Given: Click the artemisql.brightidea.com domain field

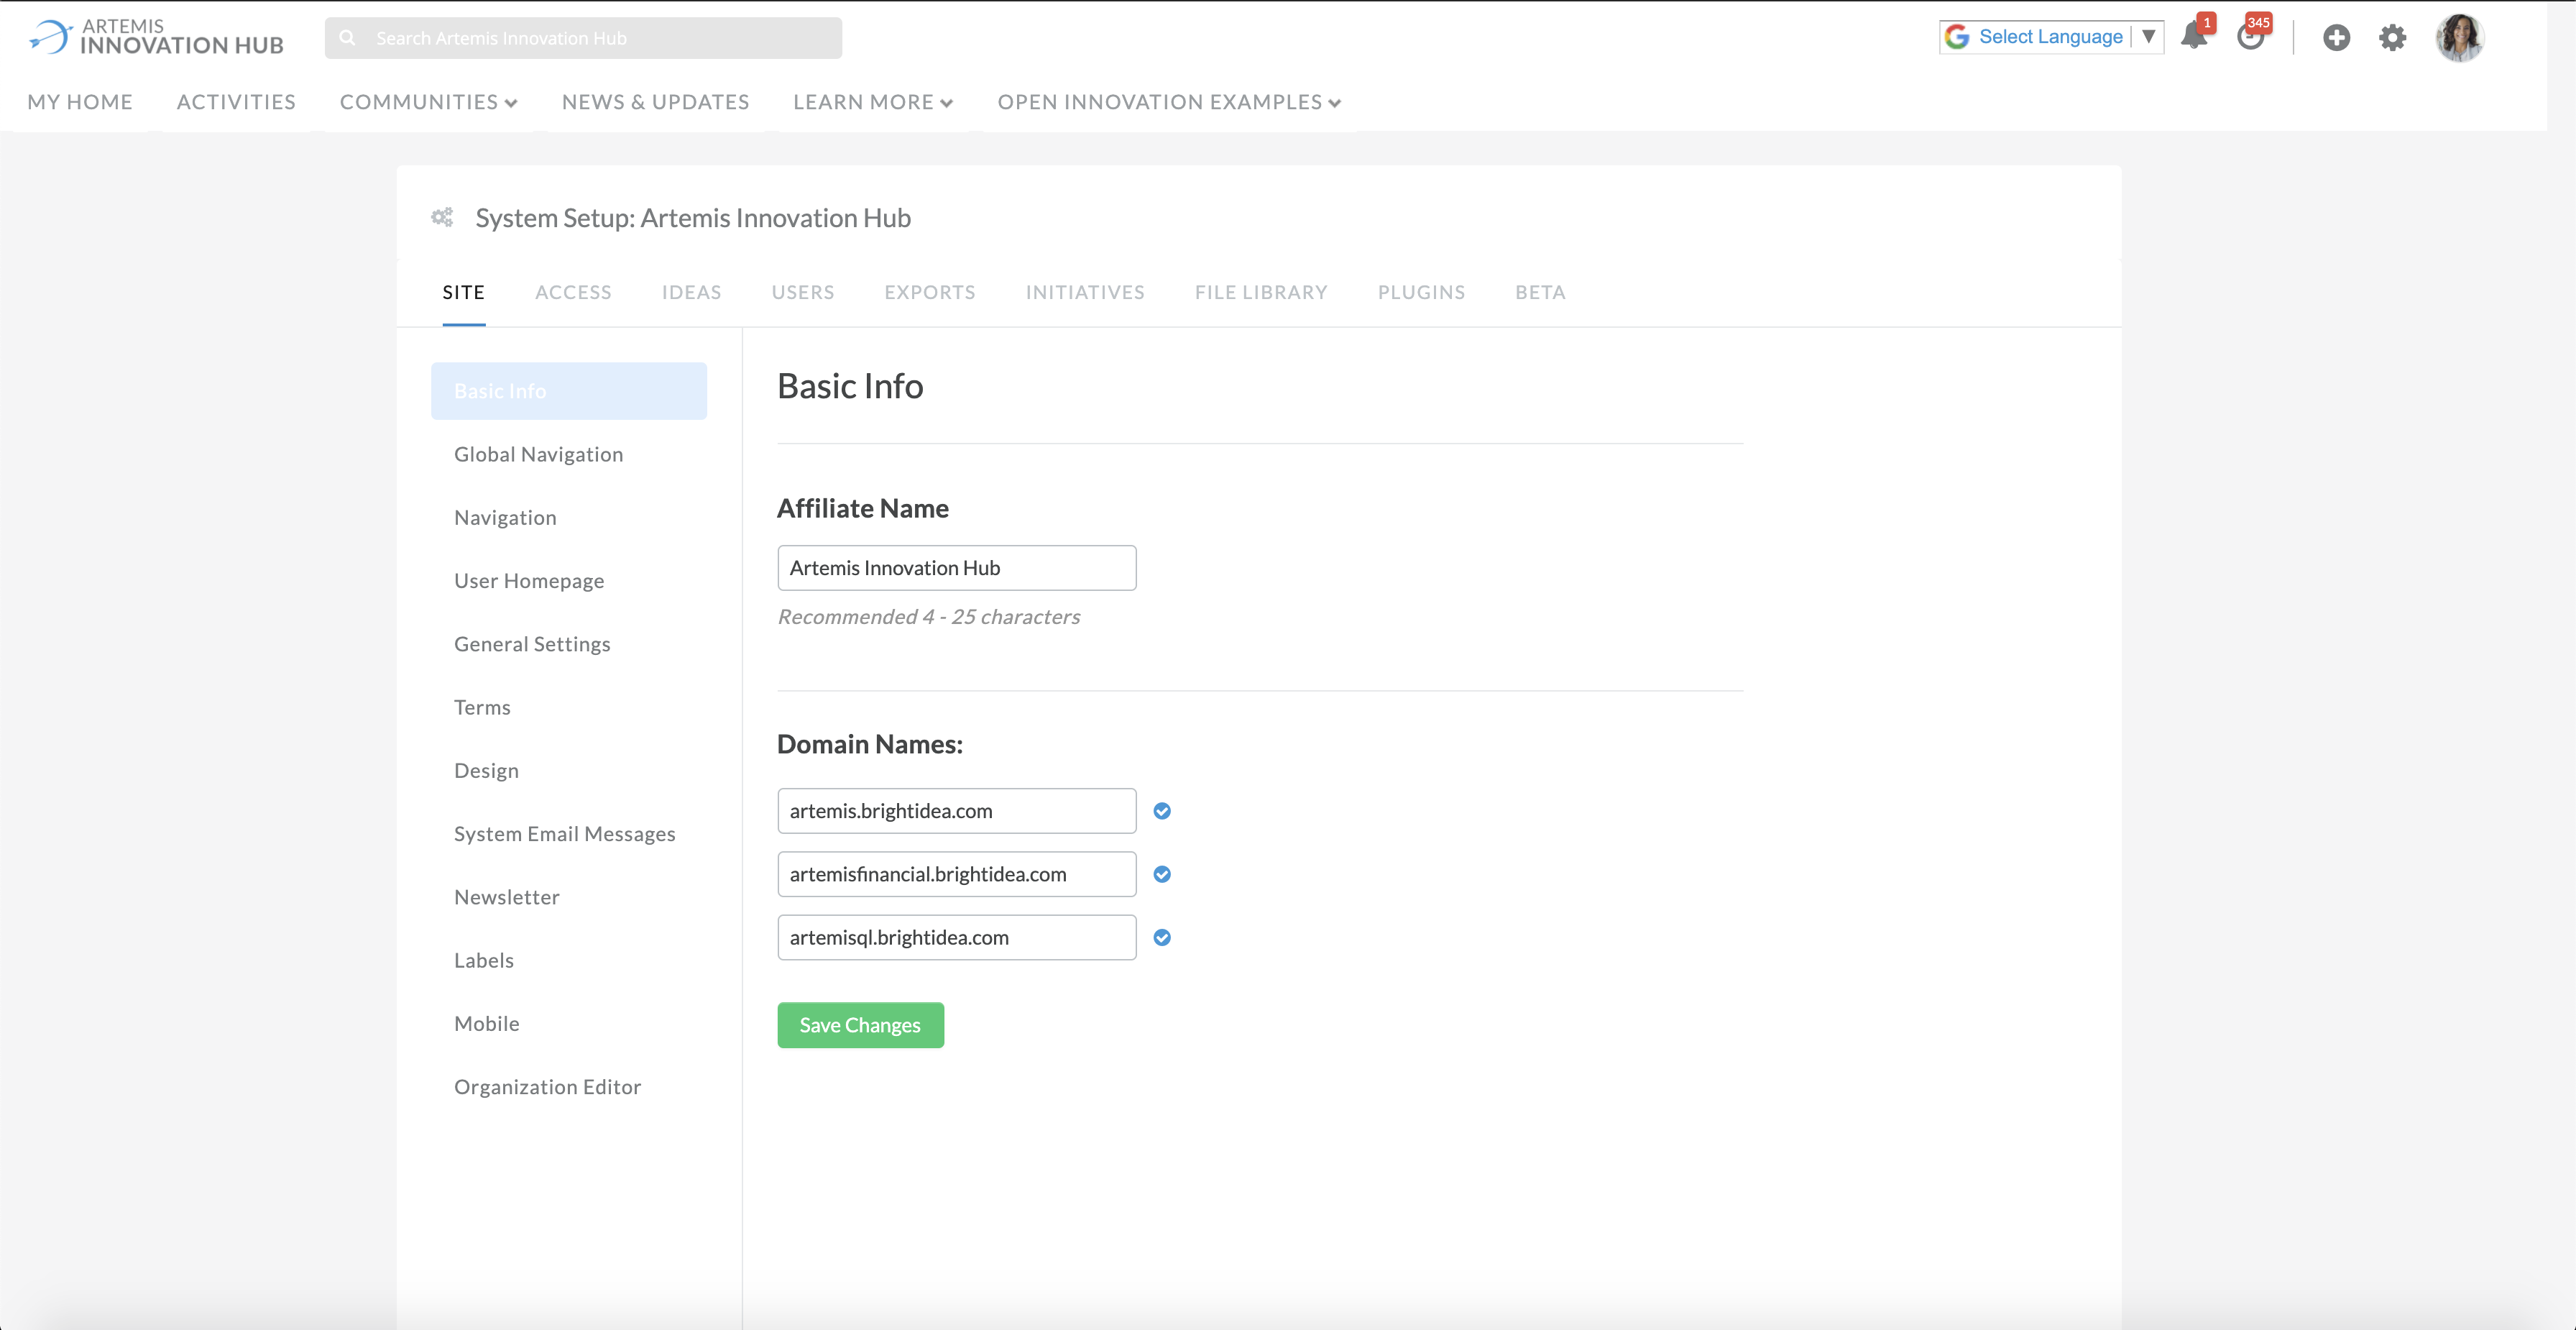Looking at the screenshot, I should pos(957,937).
